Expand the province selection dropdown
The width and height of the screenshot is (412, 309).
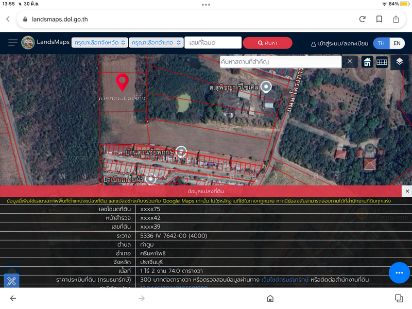99,43
